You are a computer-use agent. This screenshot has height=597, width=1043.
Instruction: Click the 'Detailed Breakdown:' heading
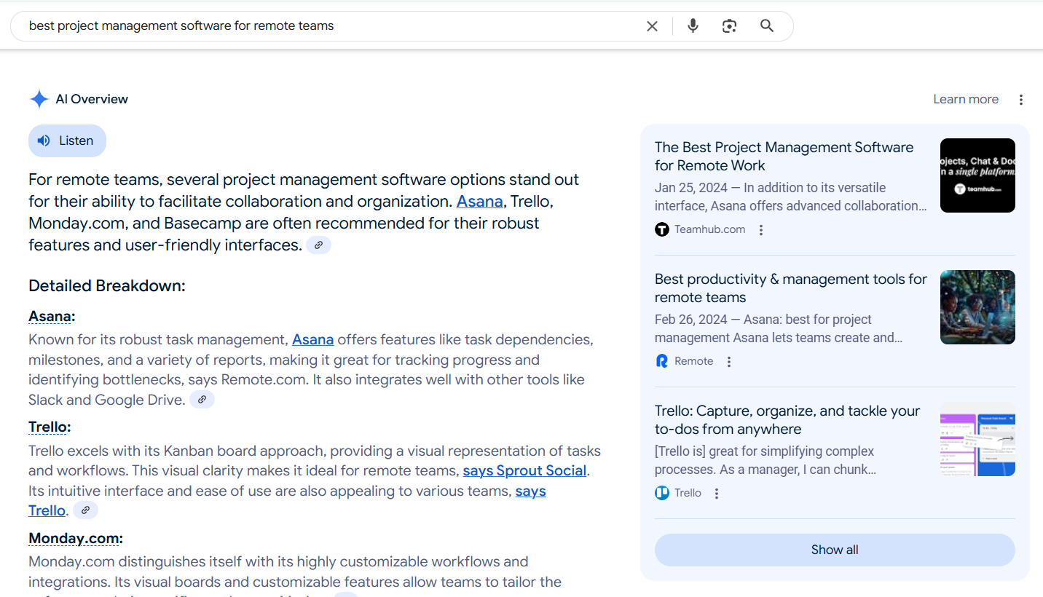coord(107,285)
